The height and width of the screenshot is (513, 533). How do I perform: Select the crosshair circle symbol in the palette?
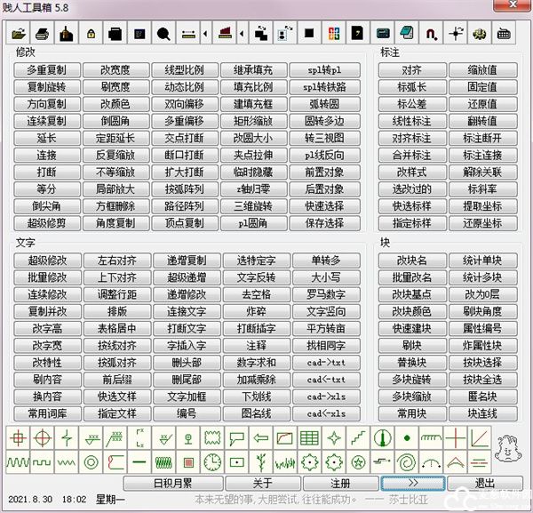click(x=42, y=437)
